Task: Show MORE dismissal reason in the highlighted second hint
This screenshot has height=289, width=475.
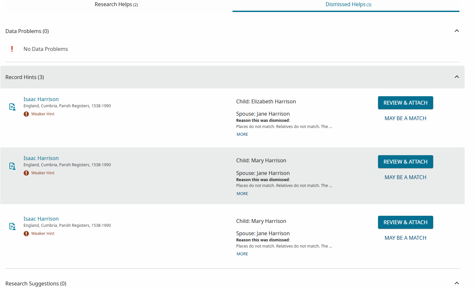Action: [242, 194]
